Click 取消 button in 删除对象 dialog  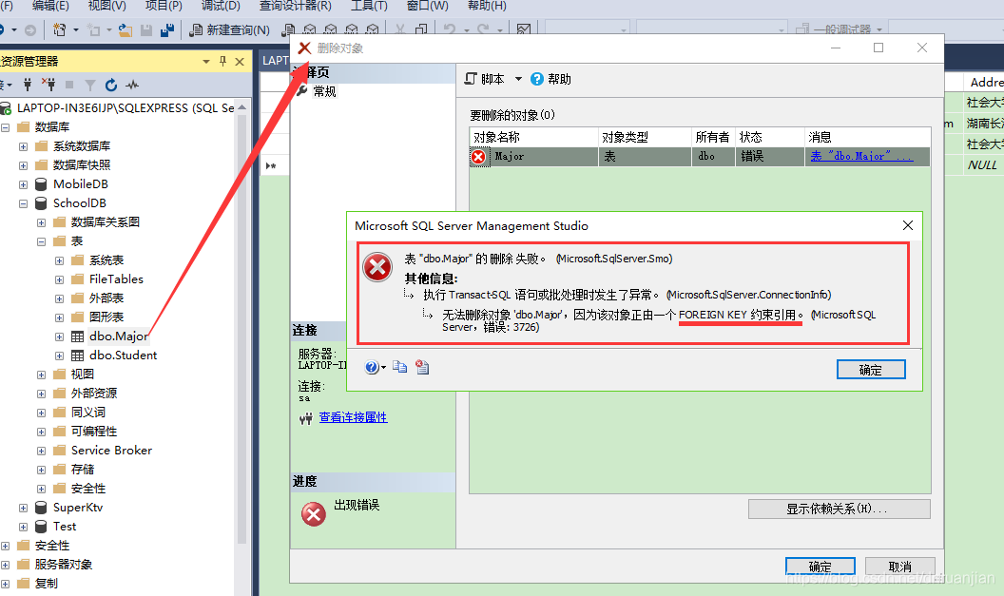point(900,567)
